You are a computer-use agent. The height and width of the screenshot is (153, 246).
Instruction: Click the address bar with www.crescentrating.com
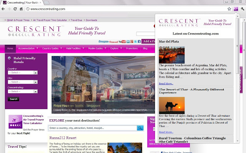pyautogui.click(x=126, y=9)
